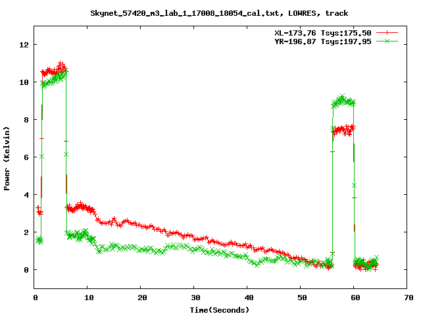Click the y-axis tick label 2

[x=26, y=232]
